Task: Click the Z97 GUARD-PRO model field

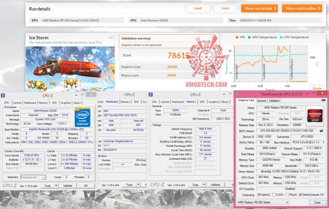Action: pyautogui.click(x=124, y=115)
